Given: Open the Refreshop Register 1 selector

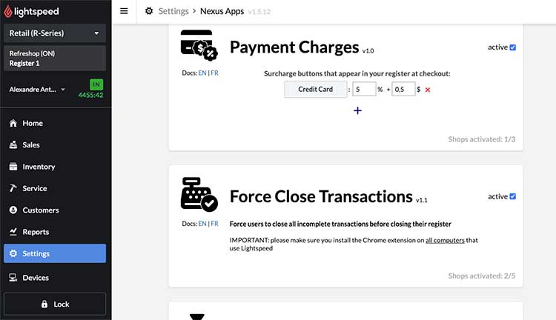Looking at the screenshot, I should click(x=55, y=59).
